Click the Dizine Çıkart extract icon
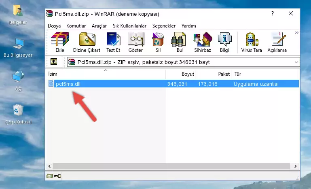311x189 pixels. click(x=87, y=42)
